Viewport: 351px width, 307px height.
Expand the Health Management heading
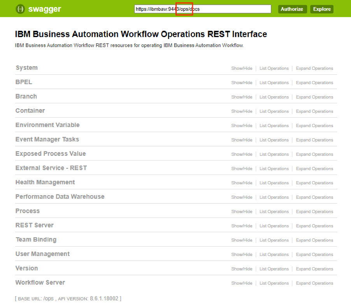[45, 182]
